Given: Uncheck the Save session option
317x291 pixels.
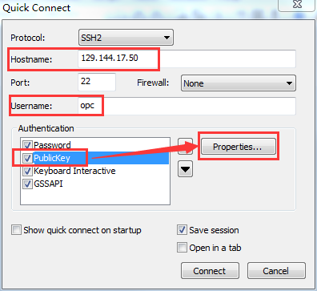Looking at the screenshot, I should (182, 230).
